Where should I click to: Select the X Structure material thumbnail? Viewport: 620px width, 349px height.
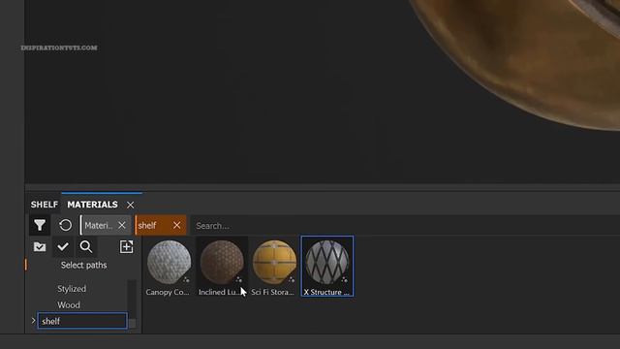click(x=327, y=267)
